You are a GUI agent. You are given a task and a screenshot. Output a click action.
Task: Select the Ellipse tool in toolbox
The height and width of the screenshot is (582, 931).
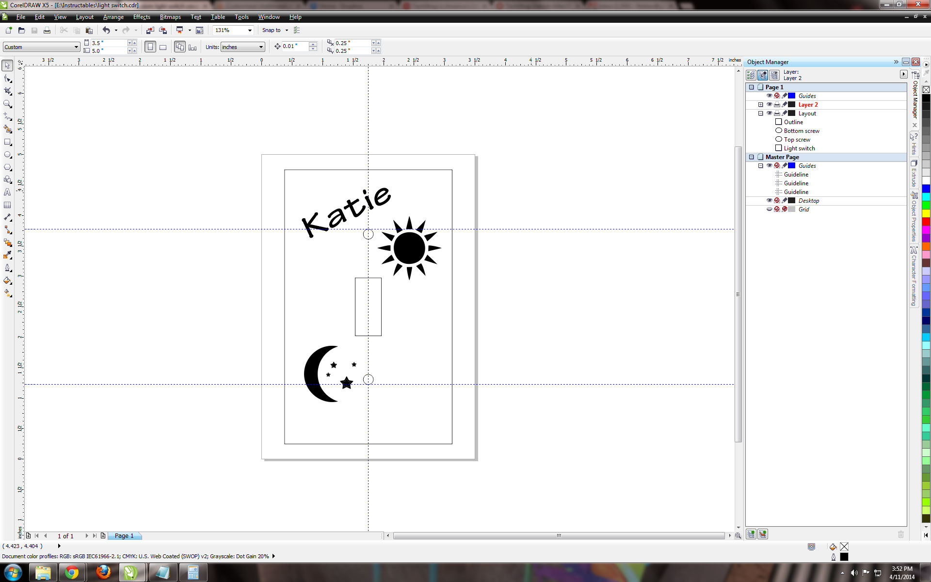[x=7, y=155]
